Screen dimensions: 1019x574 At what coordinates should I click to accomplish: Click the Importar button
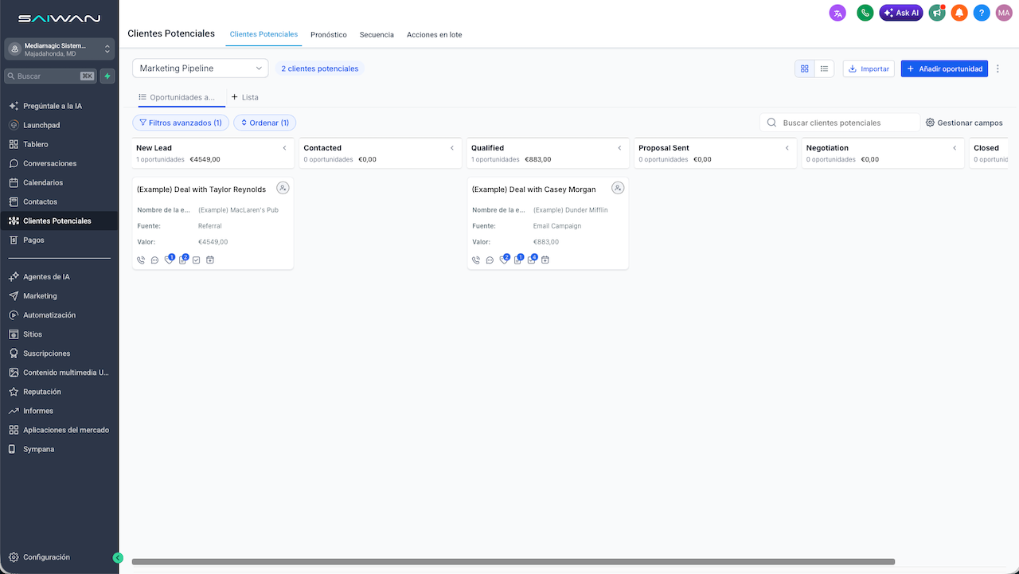(869, 69)
